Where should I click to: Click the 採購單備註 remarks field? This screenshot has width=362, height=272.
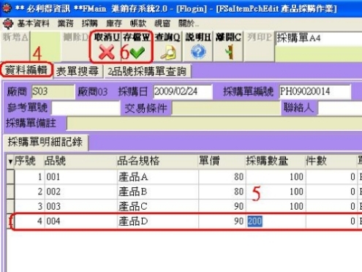(214, 124)
